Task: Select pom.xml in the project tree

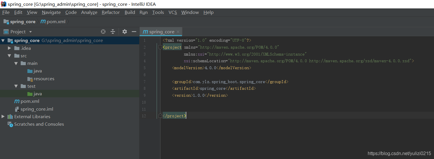Action: click(x=30, y=101)
